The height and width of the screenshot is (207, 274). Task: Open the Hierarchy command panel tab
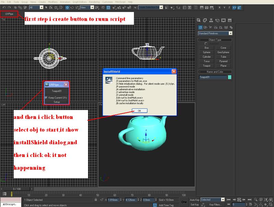pyautogui.click(x=211, y=20)
